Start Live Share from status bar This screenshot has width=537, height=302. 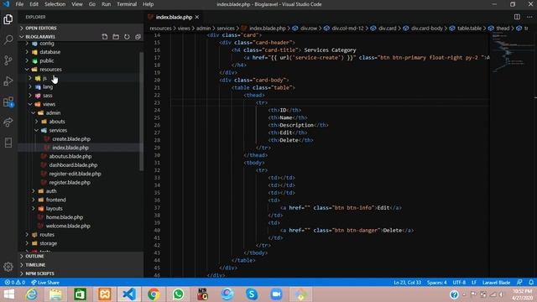[x=45, y=283]
